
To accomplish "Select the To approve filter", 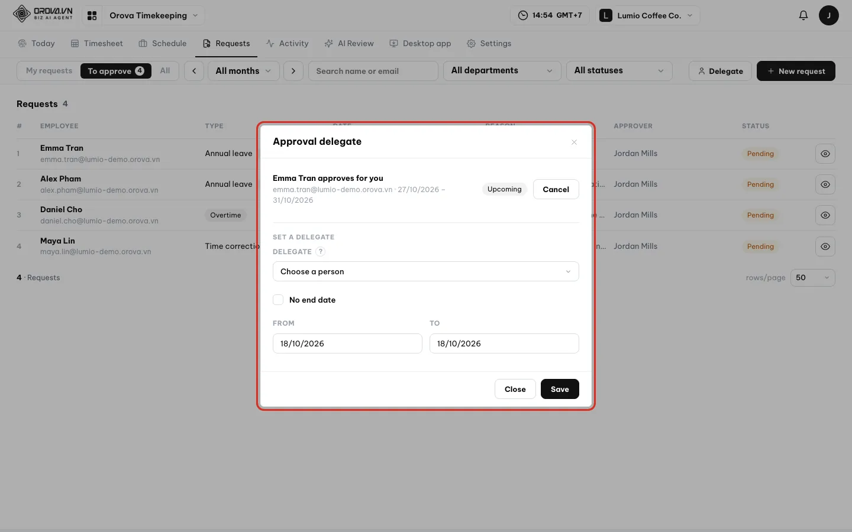I will click(x=115, y=71).
